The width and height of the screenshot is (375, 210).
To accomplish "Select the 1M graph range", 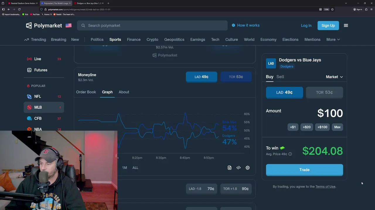I will coord(125,168).
